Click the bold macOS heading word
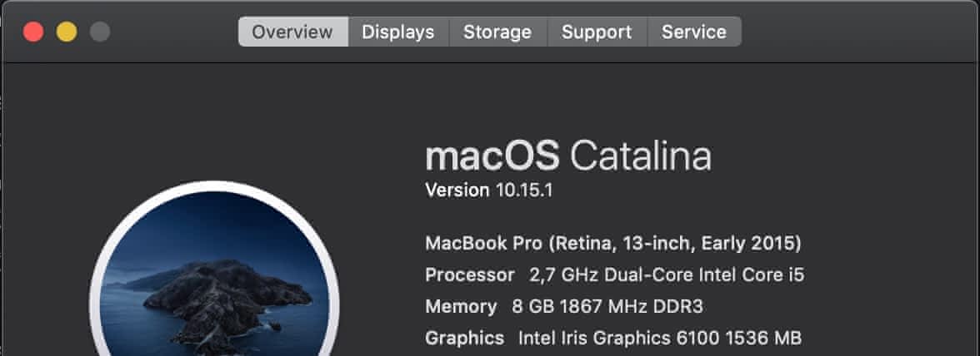980x356 pixels. 492,156
